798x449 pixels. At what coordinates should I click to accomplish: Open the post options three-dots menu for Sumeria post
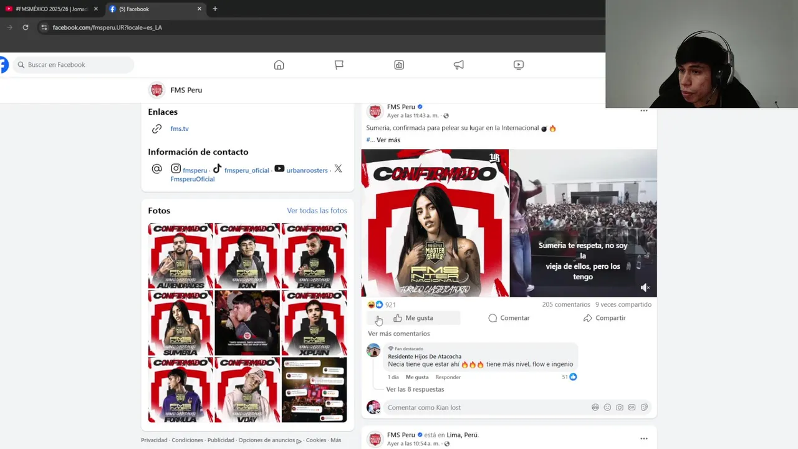(644, 111)
